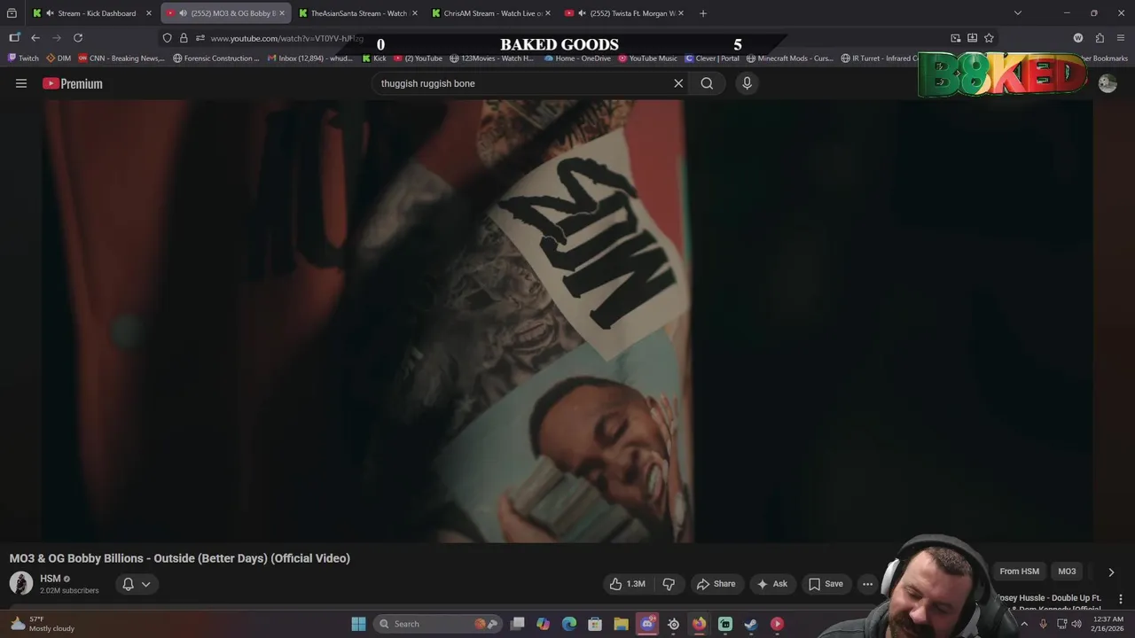Open Forensic Construction bookmark
Image resolution: width=1135 pixels, height=638 pixels.
coord(216,58)
